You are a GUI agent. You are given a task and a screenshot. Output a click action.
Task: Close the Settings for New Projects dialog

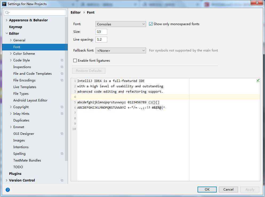(257, 3)
